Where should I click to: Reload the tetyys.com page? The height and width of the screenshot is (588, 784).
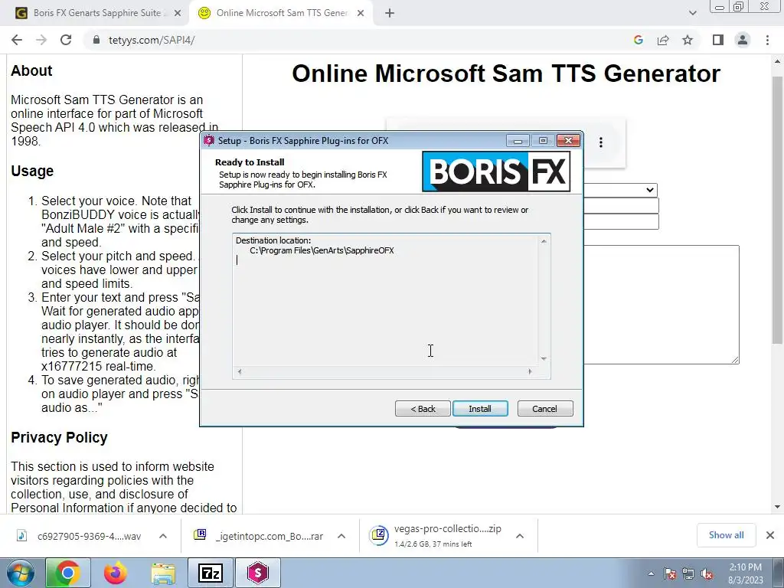66,40
